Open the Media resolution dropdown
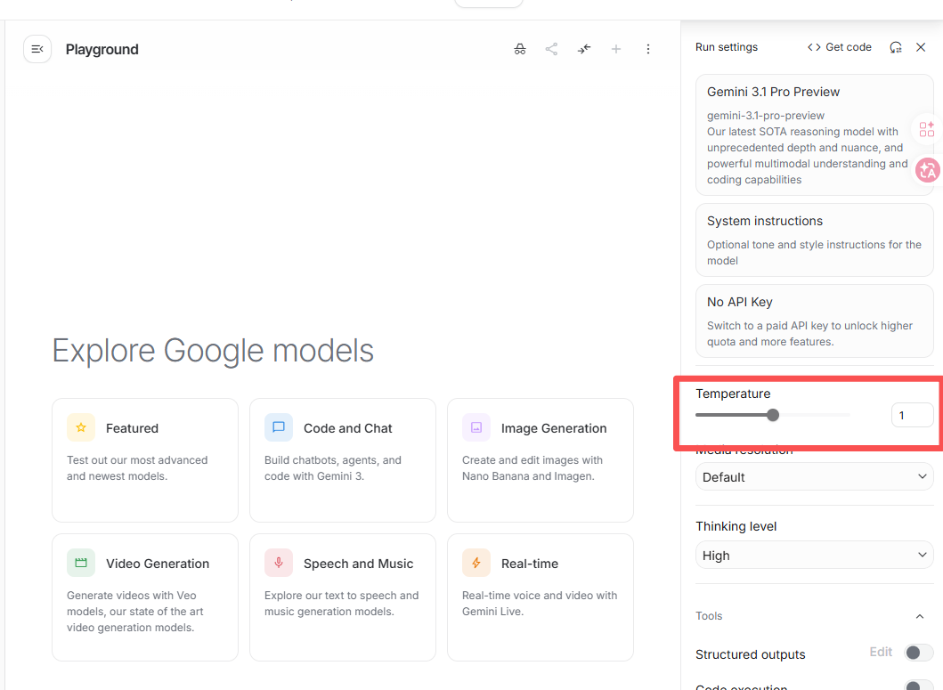The image size is (943, 690). coord(813,476)
